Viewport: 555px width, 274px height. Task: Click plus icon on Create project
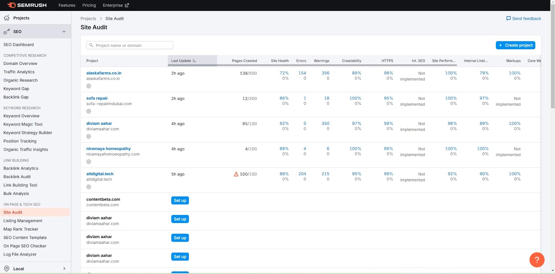[500, 45]
